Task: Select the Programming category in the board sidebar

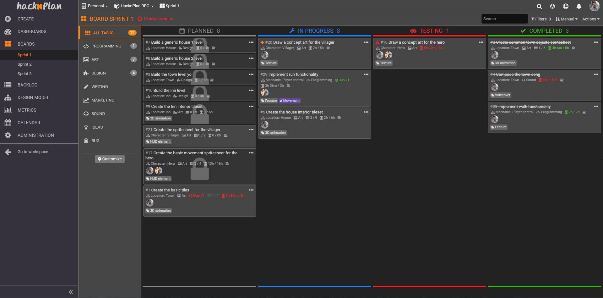Action: [x=107, y=46]
